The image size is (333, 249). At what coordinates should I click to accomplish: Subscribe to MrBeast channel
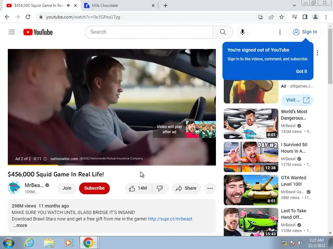click(x=94, y=188)
